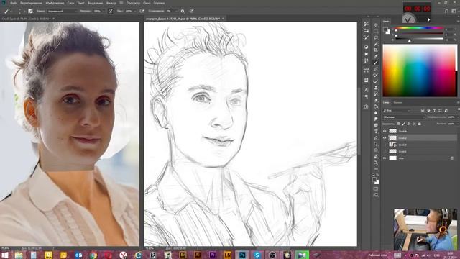Select the Type (T) tool

click(x=376, y=131)
